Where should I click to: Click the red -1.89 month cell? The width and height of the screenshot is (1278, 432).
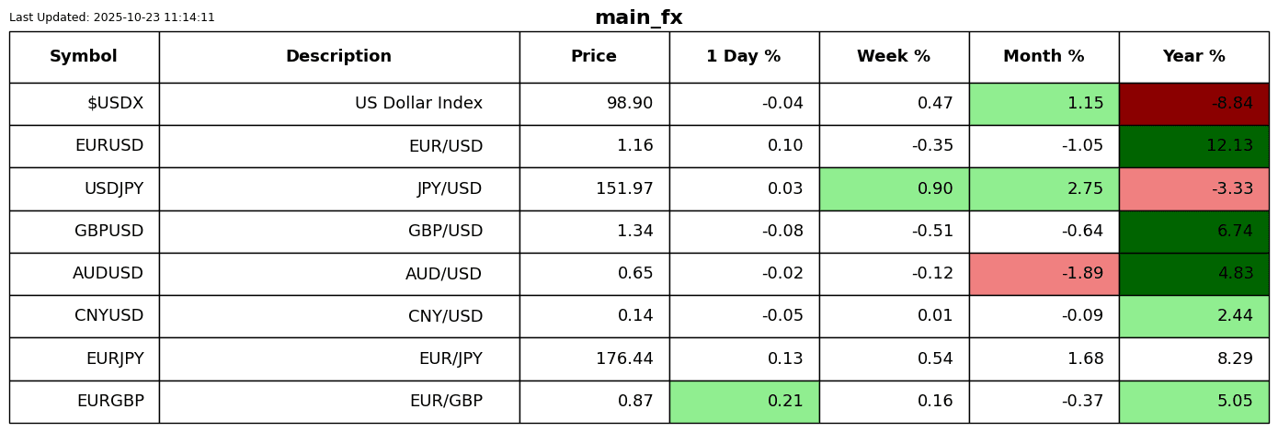[1044, 274]
